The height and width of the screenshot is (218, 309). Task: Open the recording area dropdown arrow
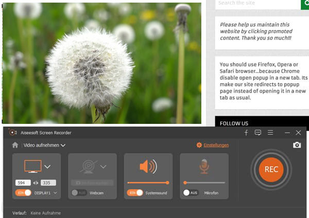point(47,167)
